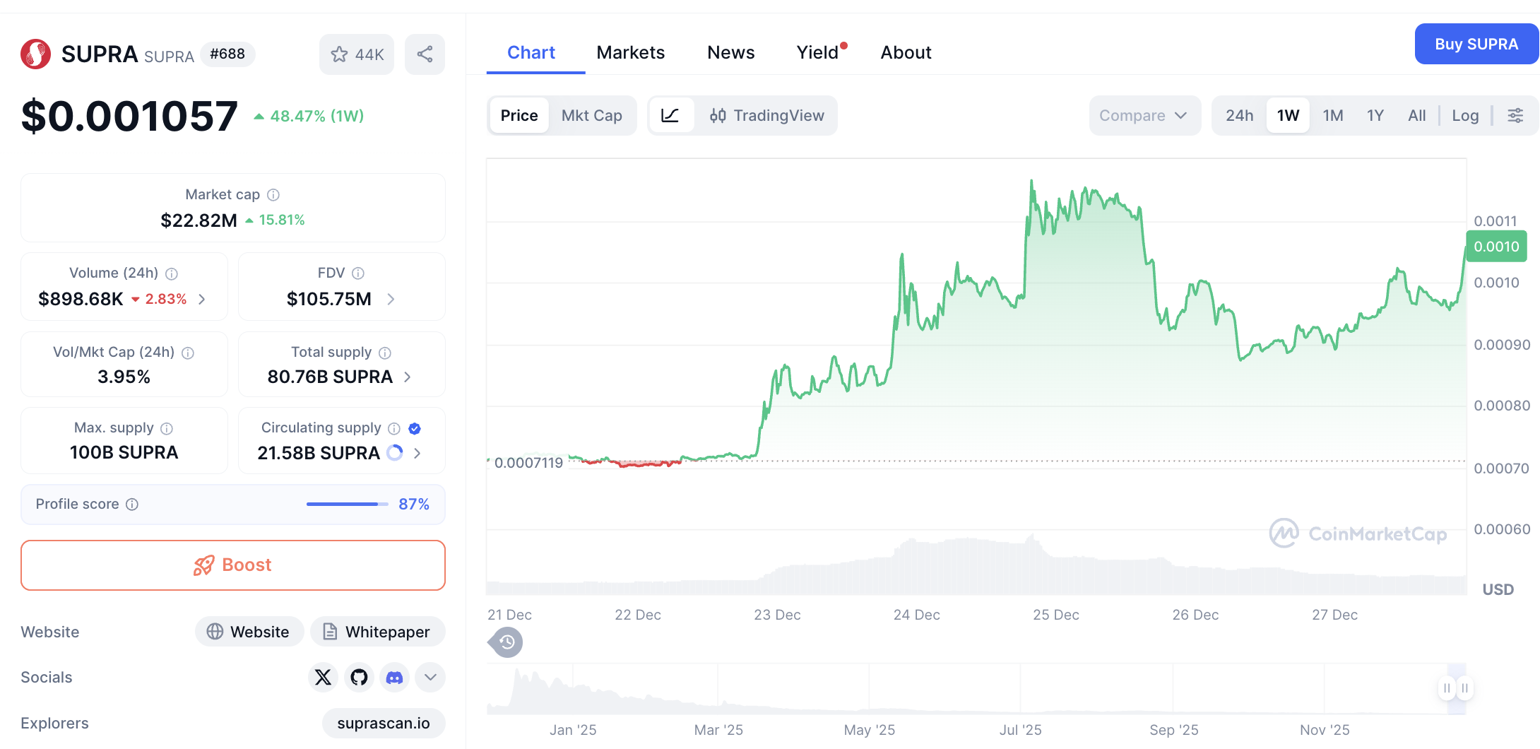1540x749 pixels.
Task: Click the right range slider handle
Action: (x=1464, y=688)
